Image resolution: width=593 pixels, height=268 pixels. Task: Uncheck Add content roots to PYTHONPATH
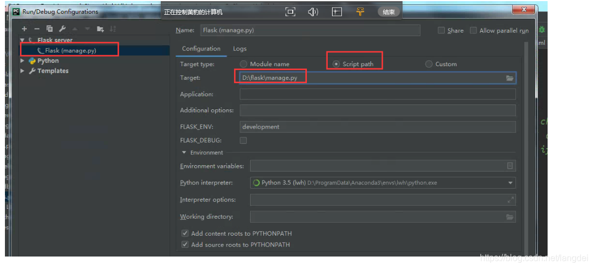[x=185, y=233]
